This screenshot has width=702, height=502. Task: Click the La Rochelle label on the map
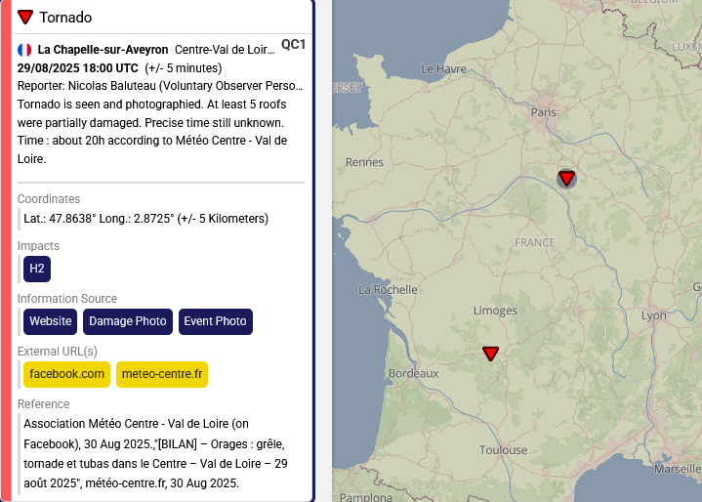tap(388, 290)
